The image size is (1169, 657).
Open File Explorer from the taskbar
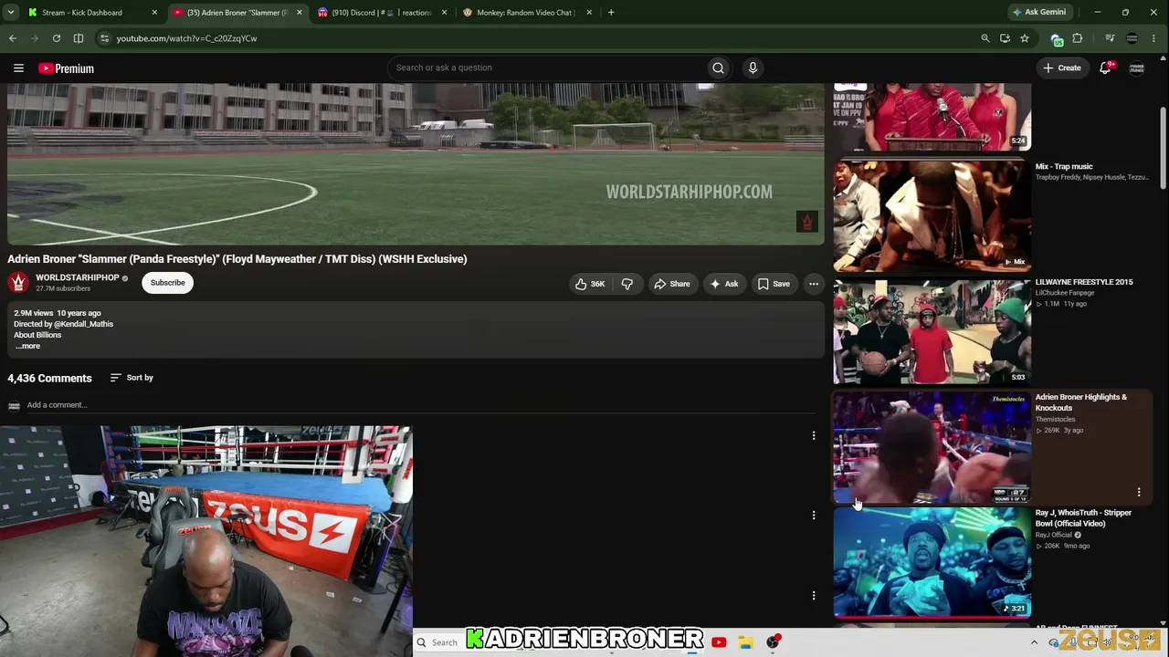point(745,642)
